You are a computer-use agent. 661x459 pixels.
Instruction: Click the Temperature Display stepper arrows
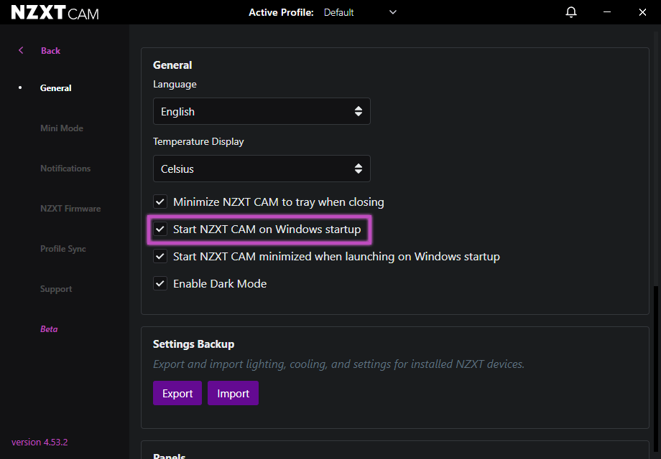click(358, 169)
